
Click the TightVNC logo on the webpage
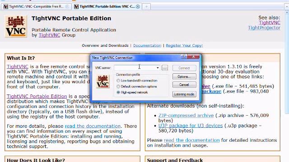(16, 27)
